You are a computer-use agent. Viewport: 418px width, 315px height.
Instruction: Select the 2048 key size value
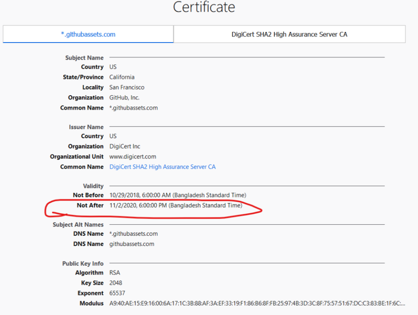pyautogui.click(x=116, y=283)
